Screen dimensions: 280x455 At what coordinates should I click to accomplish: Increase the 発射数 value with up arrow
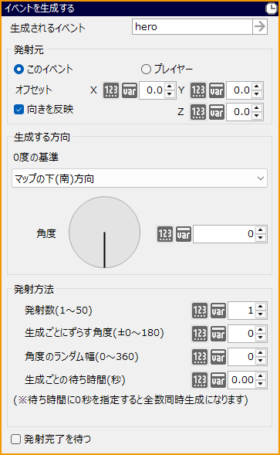[x=260, y=307]
